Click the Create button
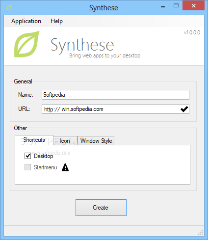 [x=101, y=208]
